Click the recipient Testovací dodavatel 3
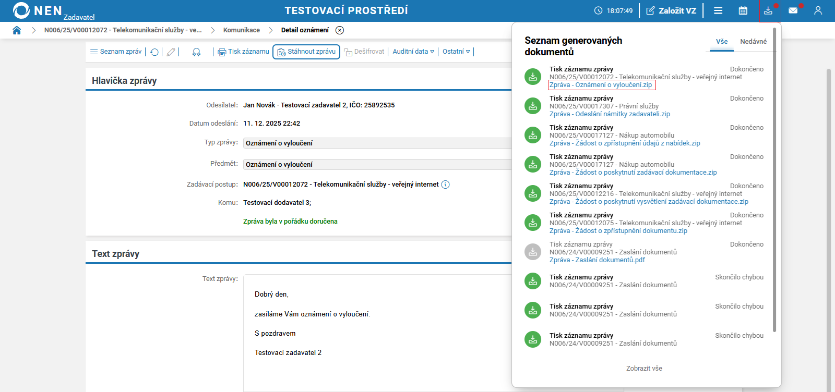This screenshot has width=835, height=392. 277,203
